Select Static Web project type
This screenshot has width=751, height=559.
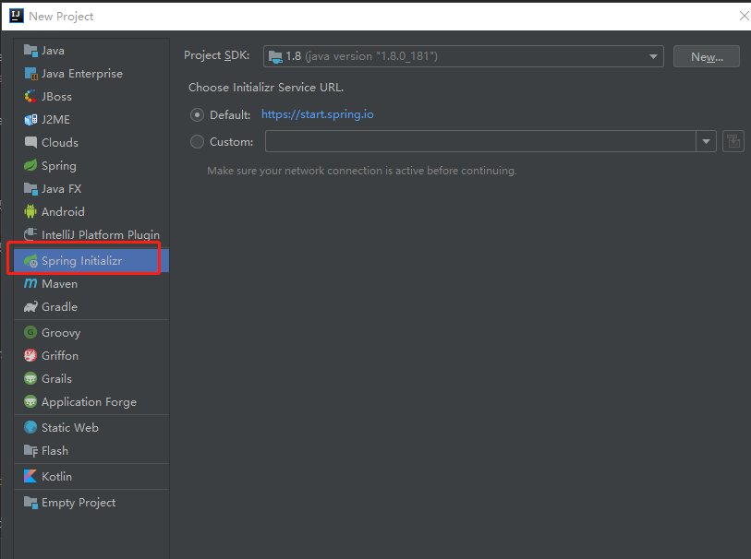tap(91, 427)
